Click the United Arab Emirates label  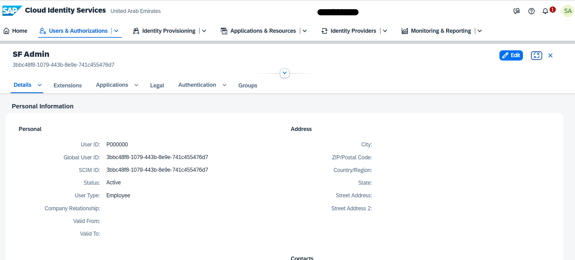tap(135, 11)
